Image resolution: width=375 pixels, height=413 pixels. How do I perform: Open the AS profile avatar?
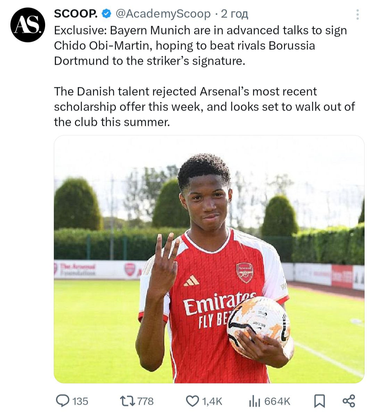click(27, 25)
